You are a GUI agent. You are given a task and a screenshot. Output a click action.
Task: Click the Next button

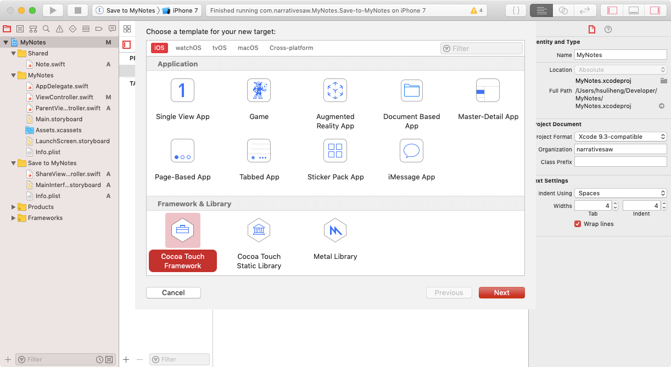click(x=501, y=293)
